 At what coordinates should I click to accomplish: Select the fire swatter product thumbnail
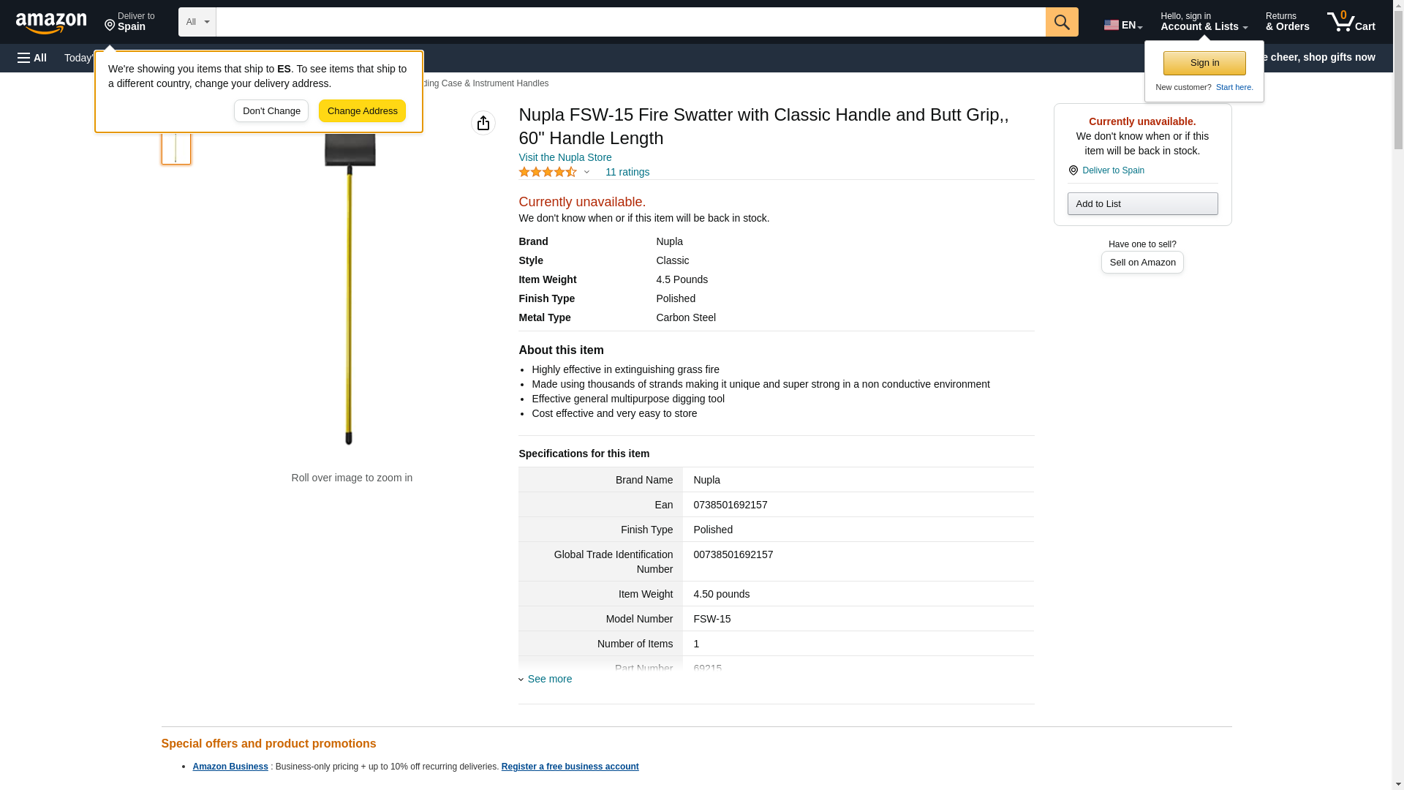(x=175, y=146)
